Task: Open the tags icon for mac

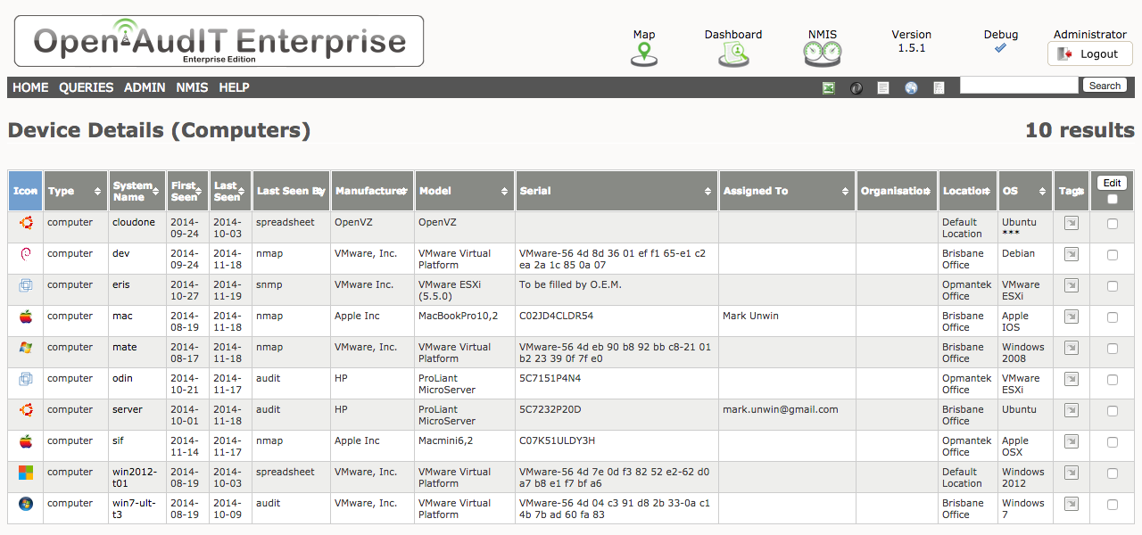Action: (x=1072, y=317)
